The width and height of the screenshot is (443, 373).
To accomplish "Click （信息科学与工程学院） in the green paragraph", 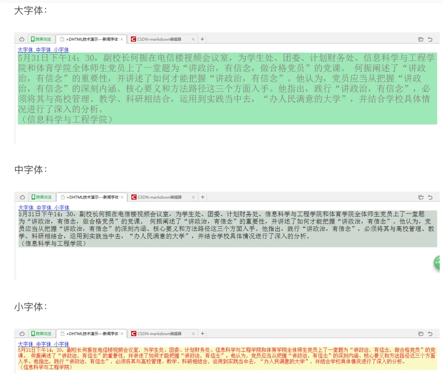I will (x=67, y=119).
